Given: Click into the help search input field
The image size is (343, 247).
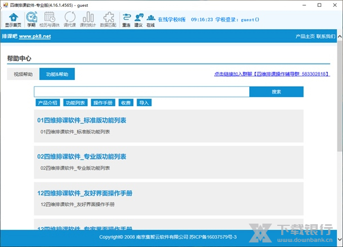Looking at the screenshot, I should click(142, 92).
